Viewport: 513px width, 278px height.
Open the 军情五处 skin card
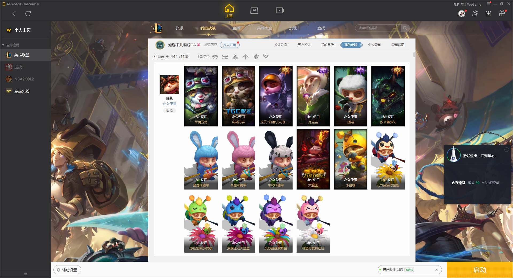coord(201,96)
